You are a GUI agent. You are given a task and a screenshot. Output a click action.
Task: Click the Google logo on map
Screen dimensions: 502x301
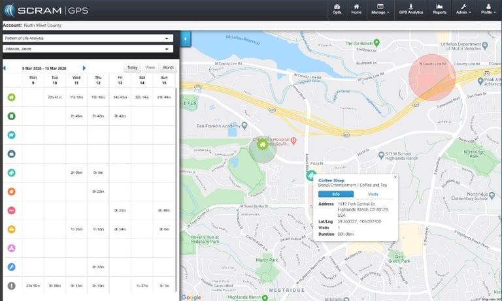pos(191,297)
